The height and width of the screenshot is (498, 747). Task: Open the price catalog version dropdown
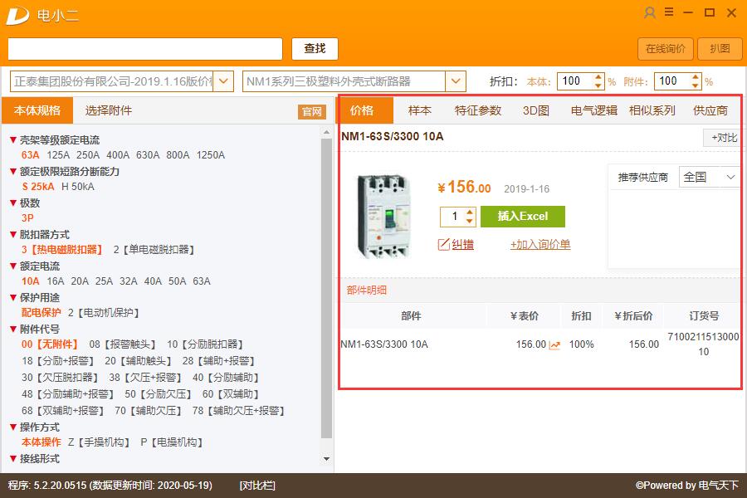223,81
